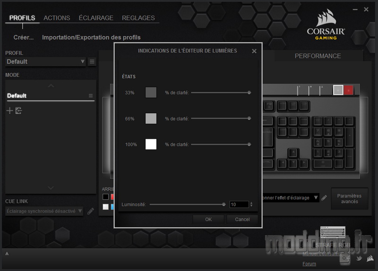The width and height of the screenshot is (378, 271).
Task: Close the light editor indications dialog
Action: (254, 51)
